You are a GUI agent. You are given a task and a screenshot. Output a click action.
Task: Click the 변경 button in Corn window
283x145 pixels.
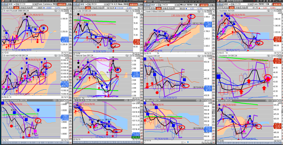(225, 4)
